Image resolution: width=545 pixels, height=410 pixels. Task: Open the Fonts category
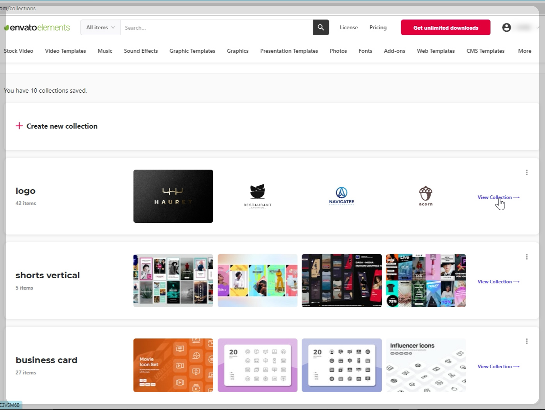point(365,51)
